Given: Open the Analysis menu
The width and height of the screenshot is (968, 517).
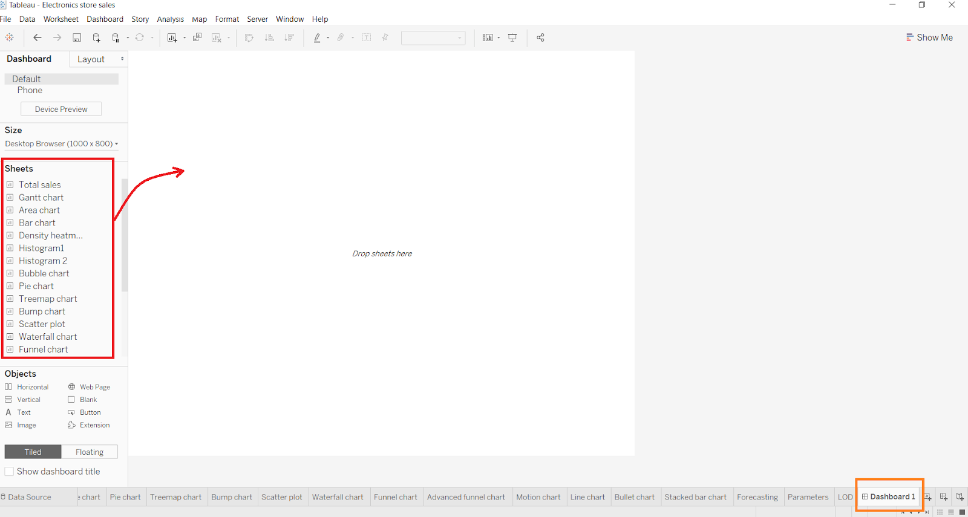Looking at the screenshot, I should tap(171, 19).
